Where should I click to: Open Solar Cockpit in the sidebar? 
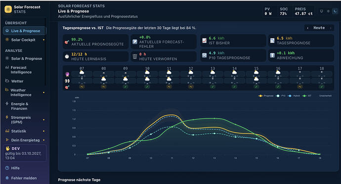[25, 40]
